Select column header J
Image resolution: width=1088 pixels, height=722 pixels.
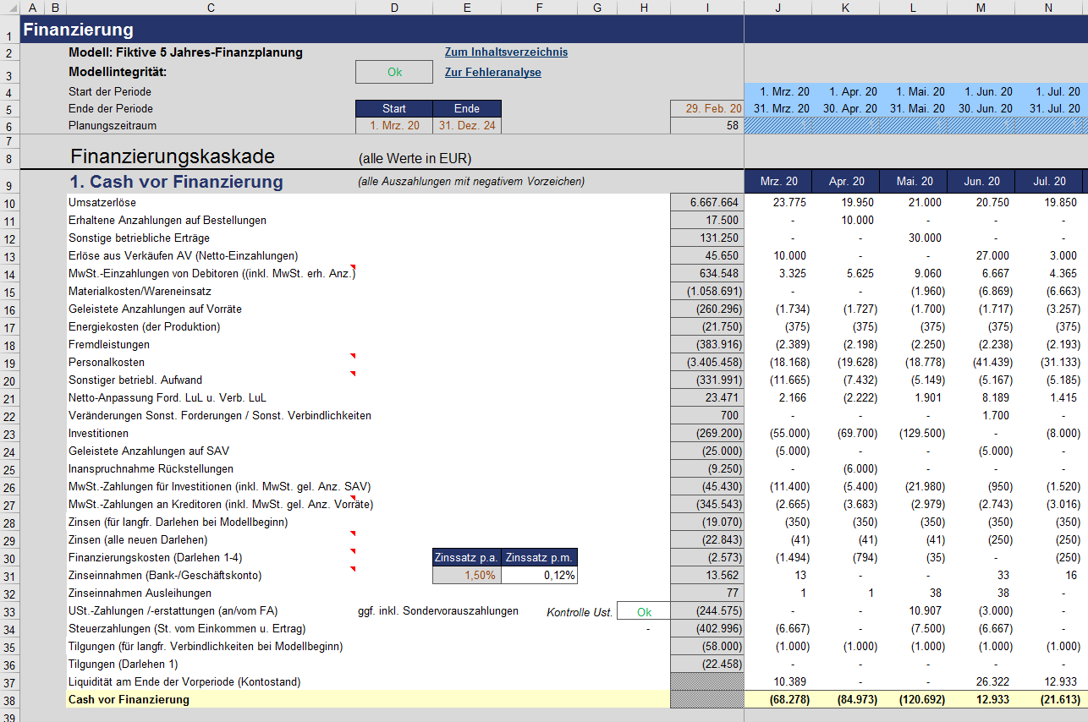tap(778, 8)
